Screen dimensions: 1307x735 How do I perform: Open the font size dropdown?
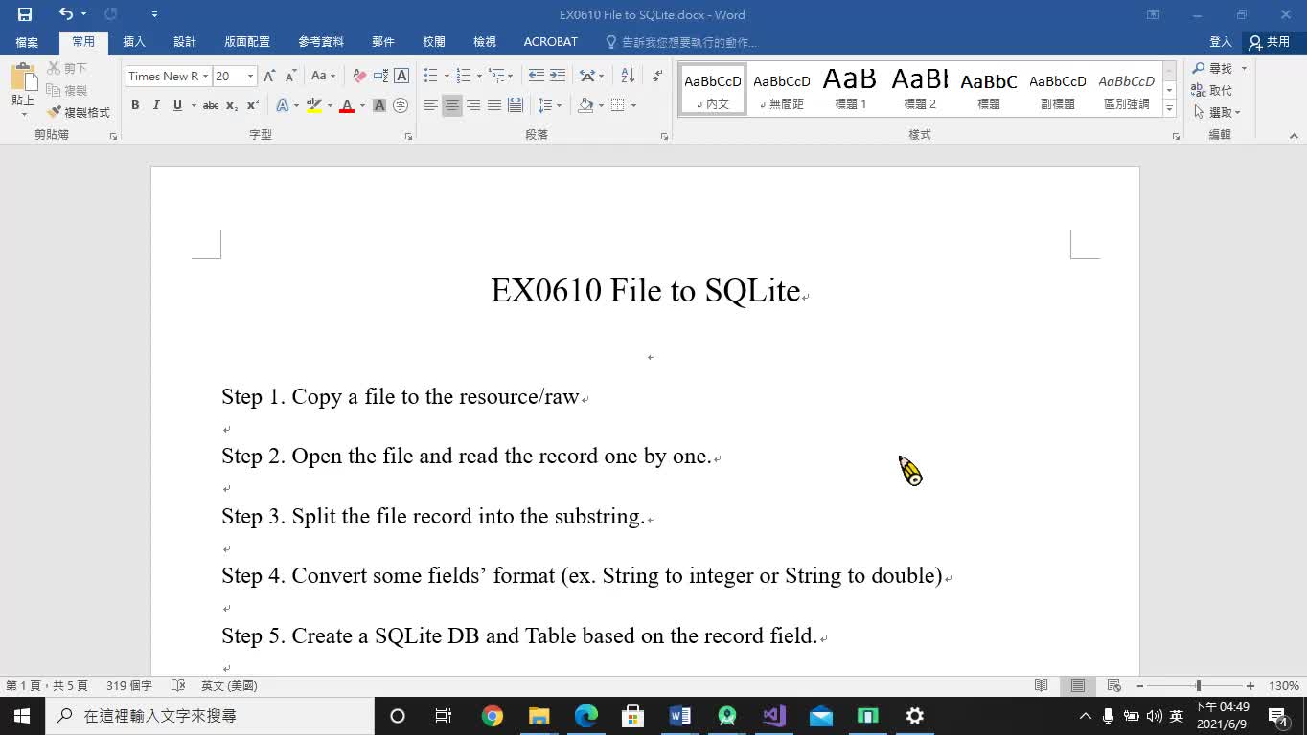coord(251,76)
